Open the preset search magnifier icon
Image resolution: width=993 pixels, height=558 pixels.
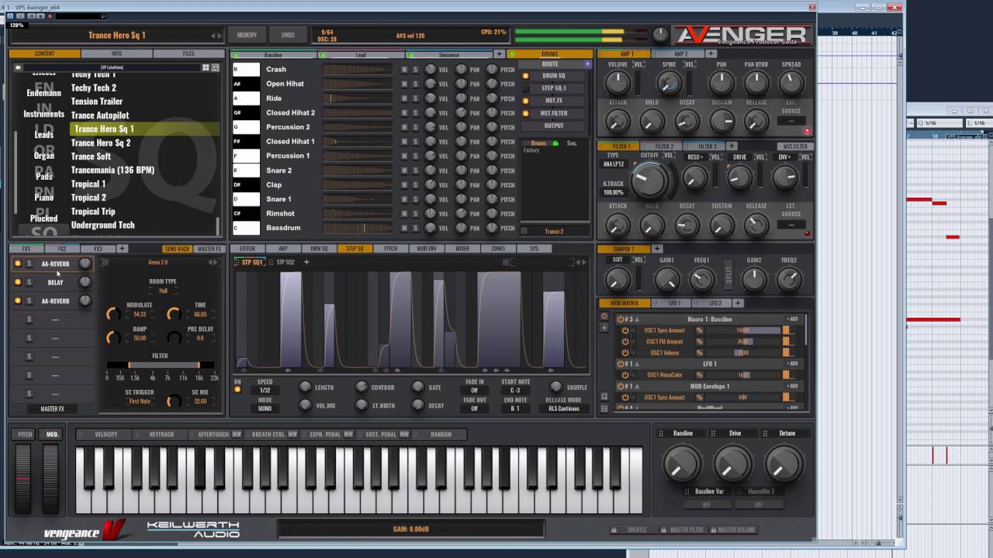tap(215, 67)
